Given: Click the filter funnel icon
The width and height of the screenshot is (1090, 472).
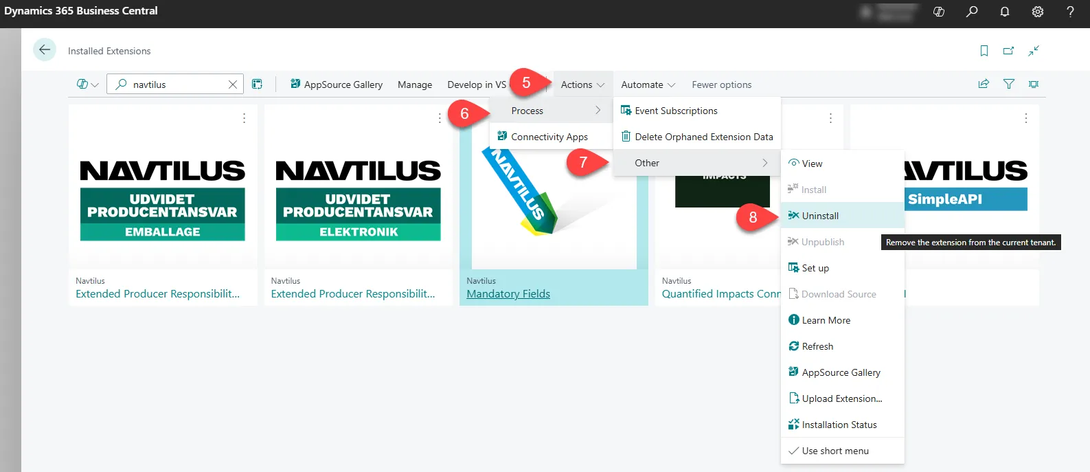Looking at the screenshot, I should click(x=1008, y=85).
